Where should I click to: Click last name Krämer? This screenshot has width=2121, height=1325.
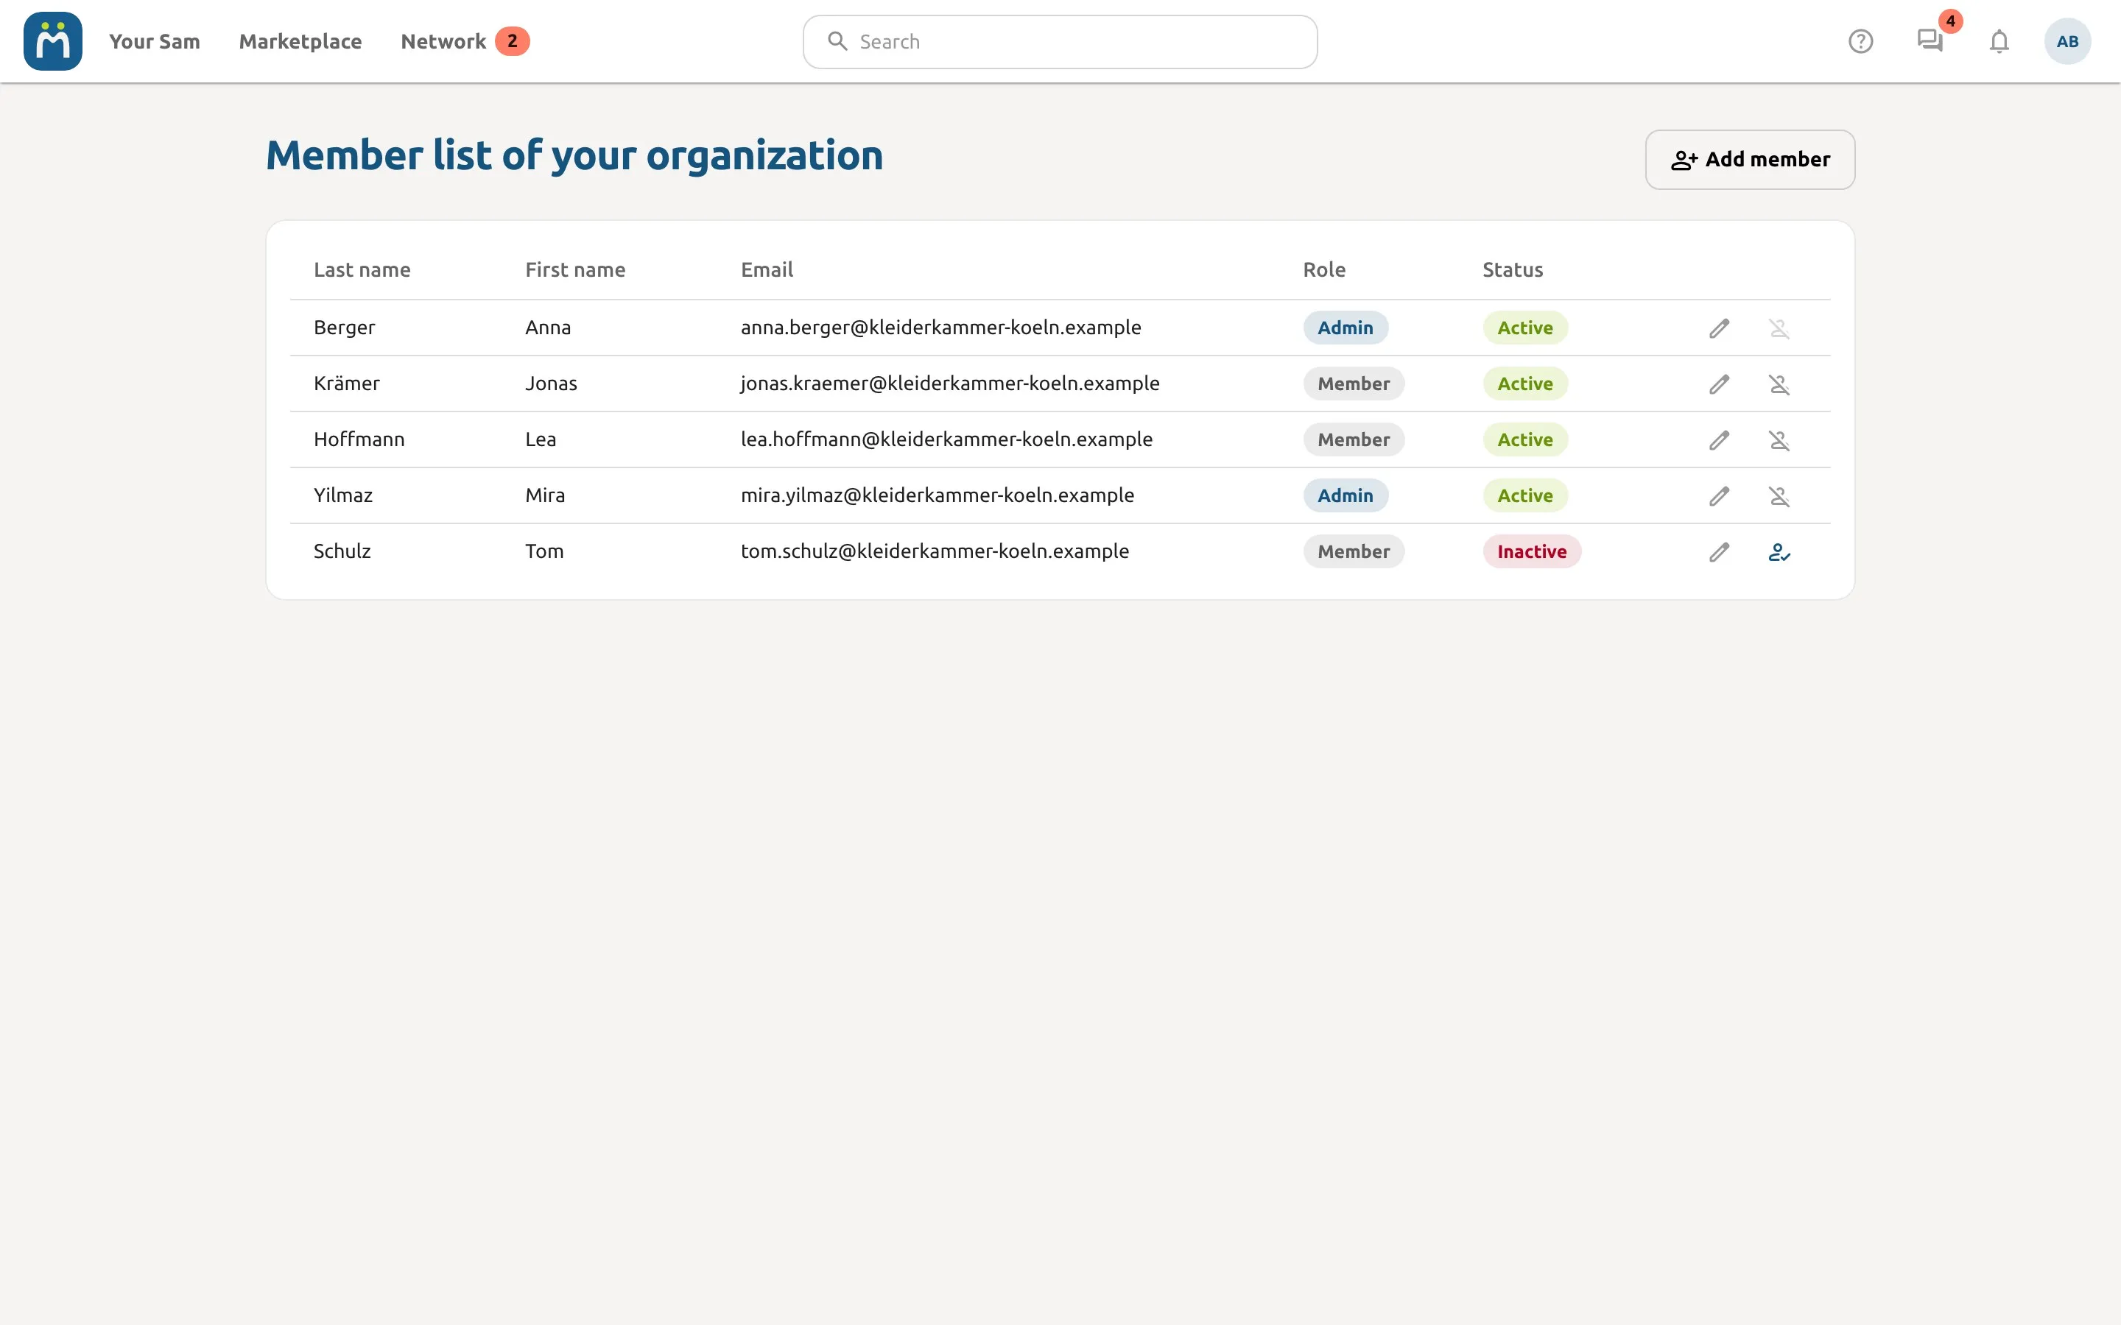pyautogui.click(x=347, y=383)
